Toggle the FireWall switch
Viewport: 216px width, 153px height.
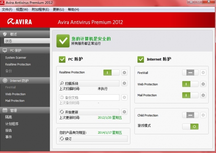[190, 73]
